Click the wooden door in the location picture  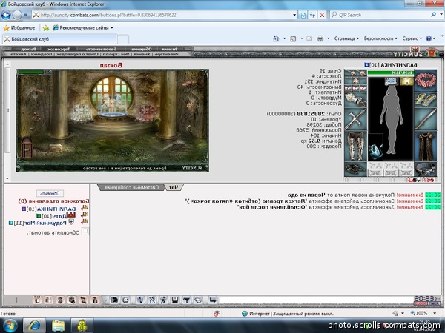tap(27, 147)
